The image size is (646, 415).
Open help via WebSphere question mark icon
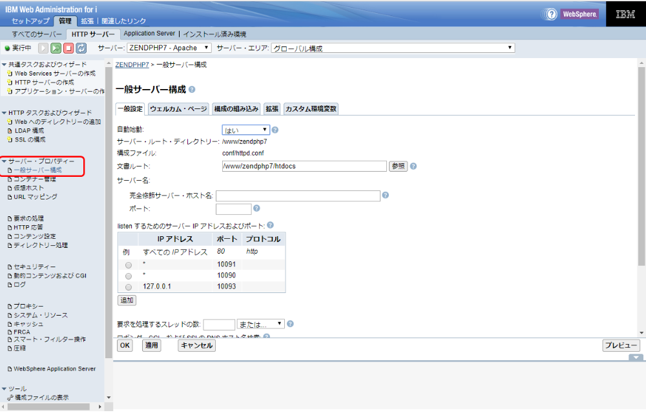(x=551, y=14)
